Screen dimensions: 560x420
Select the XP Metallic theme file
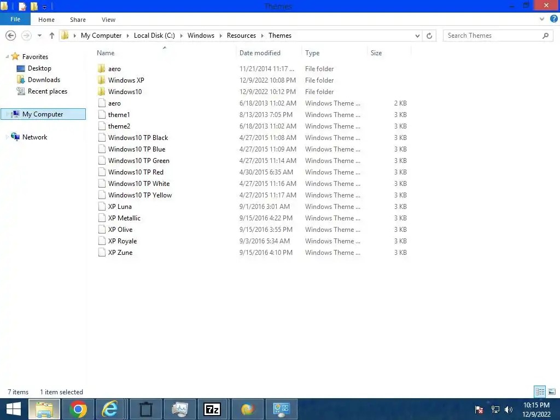click(124, 218)
